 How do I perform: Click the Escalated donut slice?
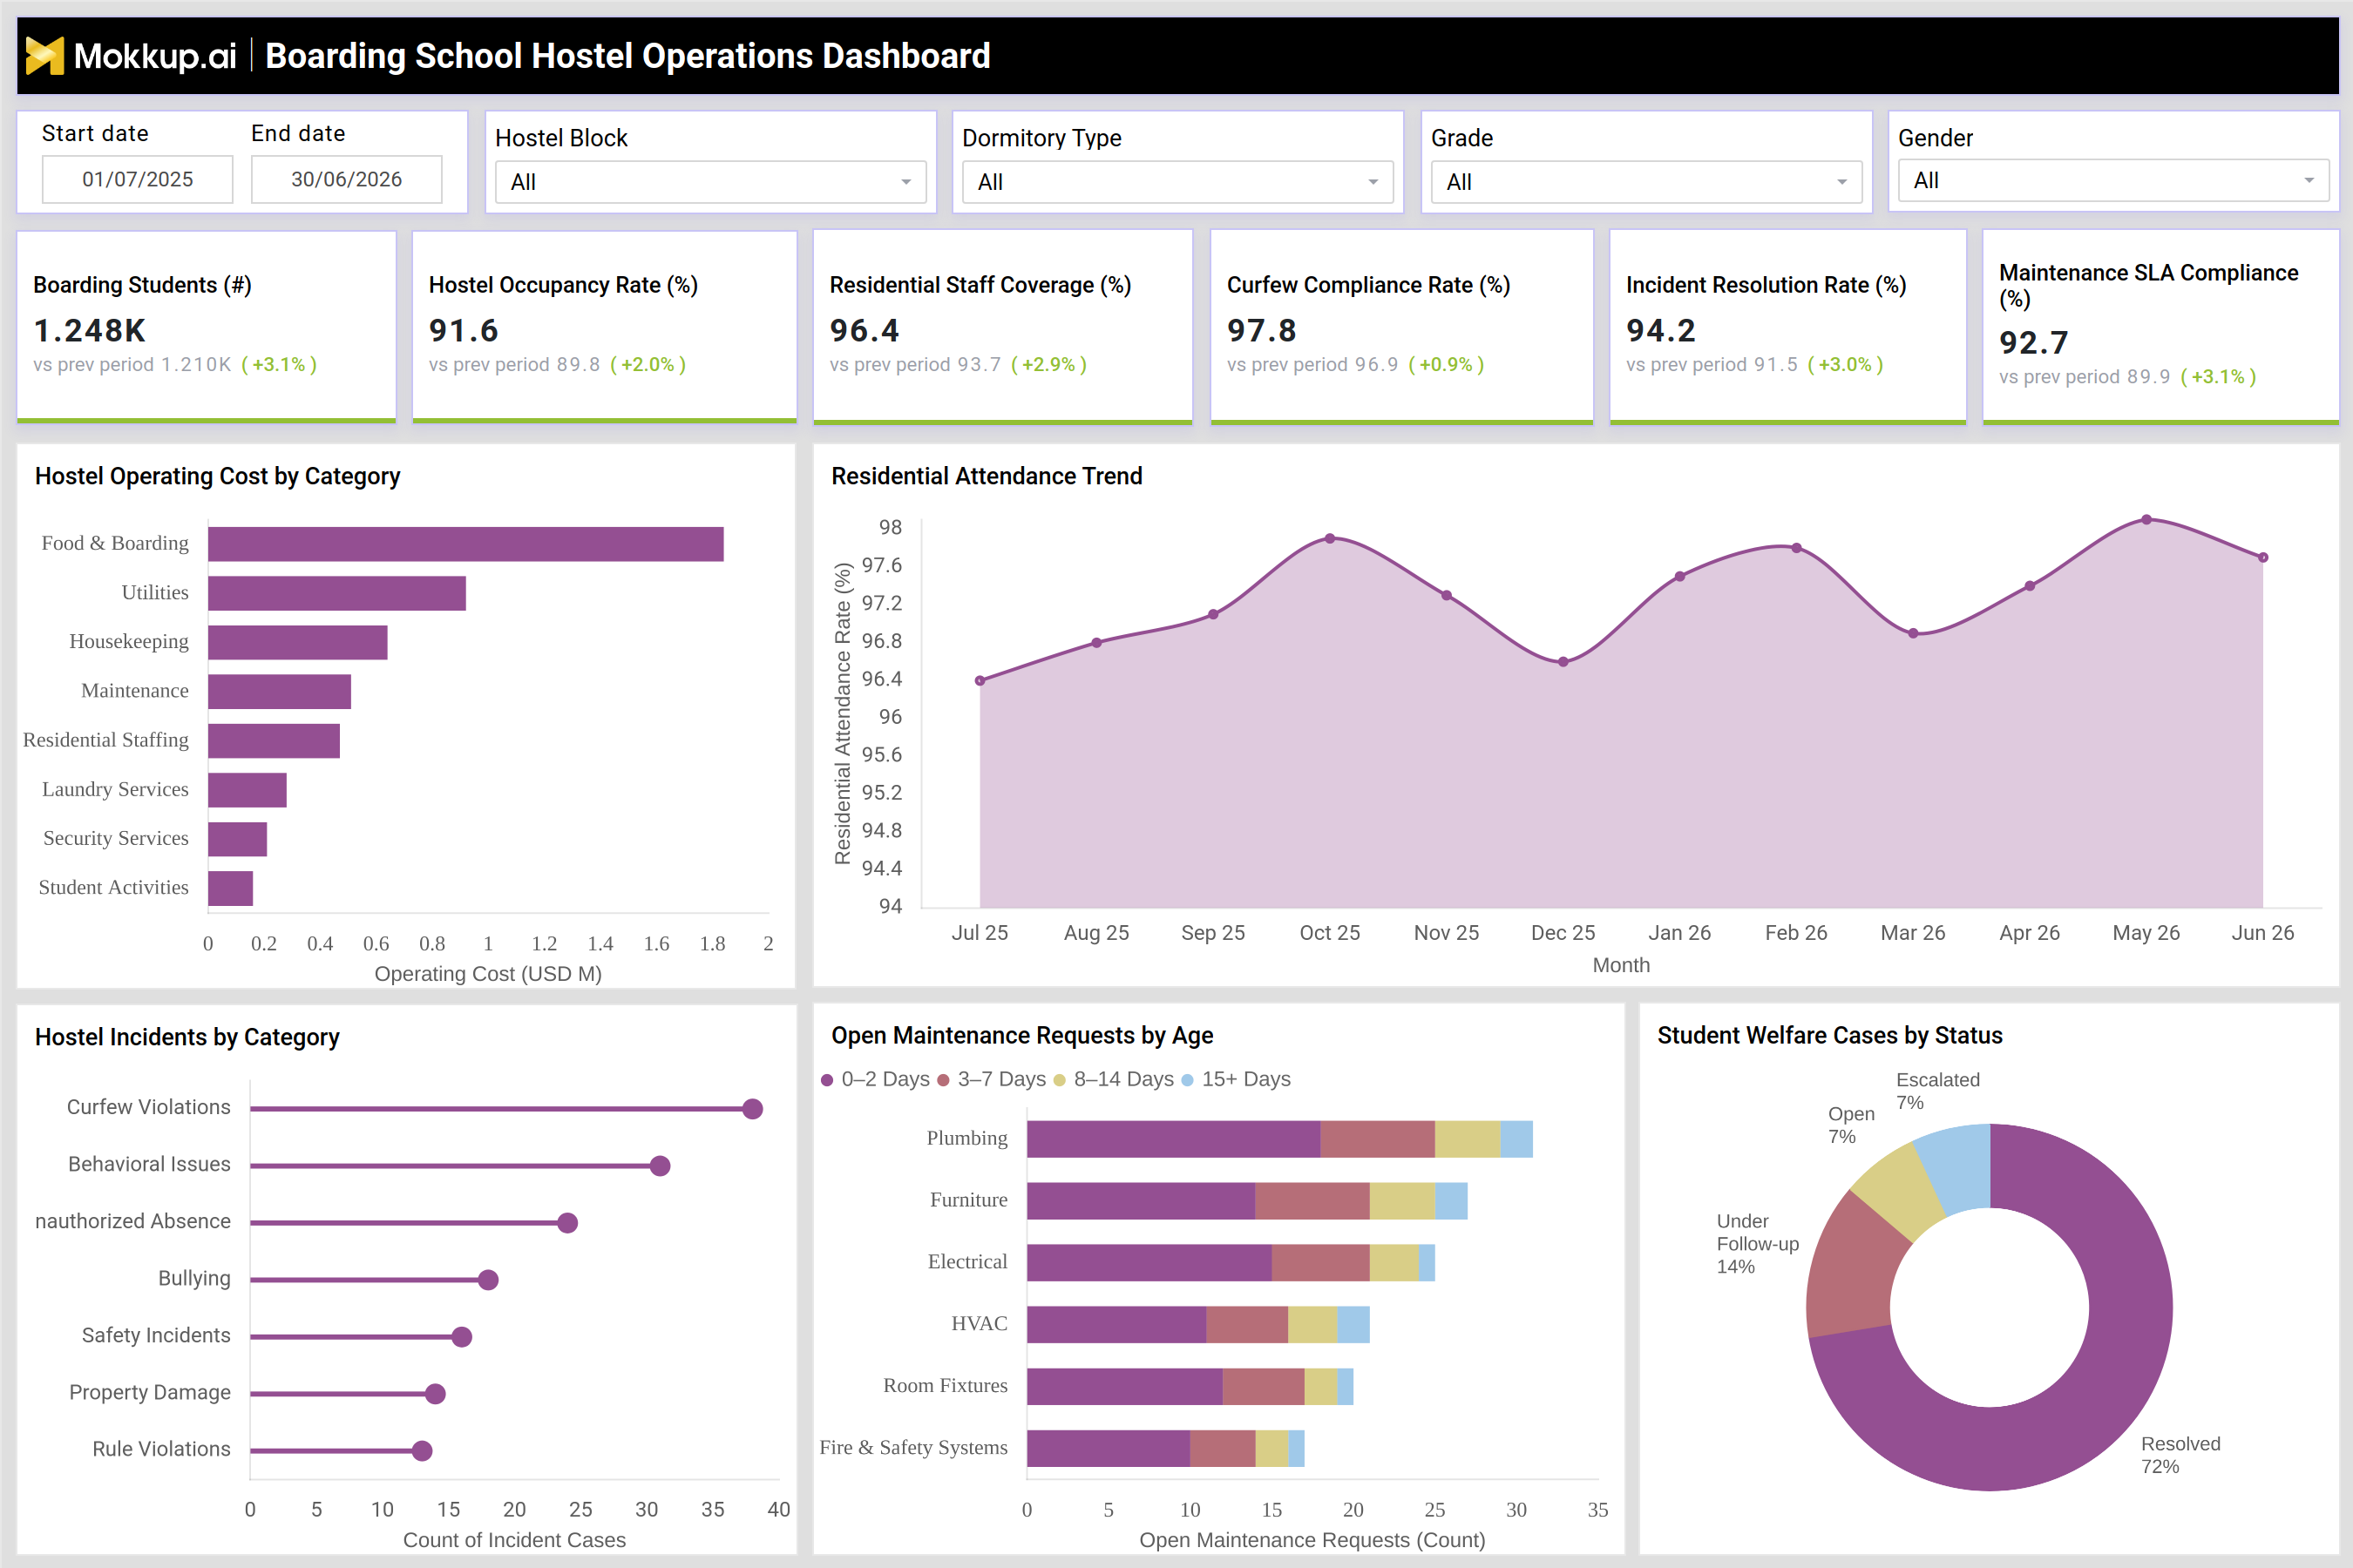pos(1956,1166)
